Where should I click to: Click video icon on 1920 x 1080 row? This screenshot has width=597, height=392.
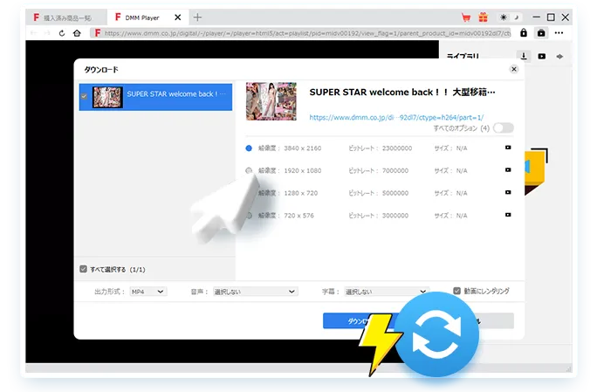508,170
